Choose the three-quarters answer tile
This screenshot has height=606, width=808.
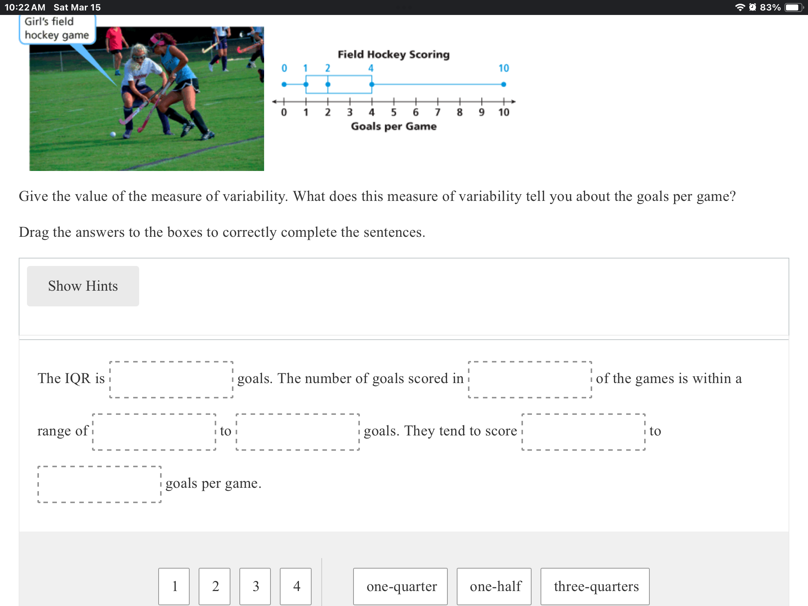595,586
